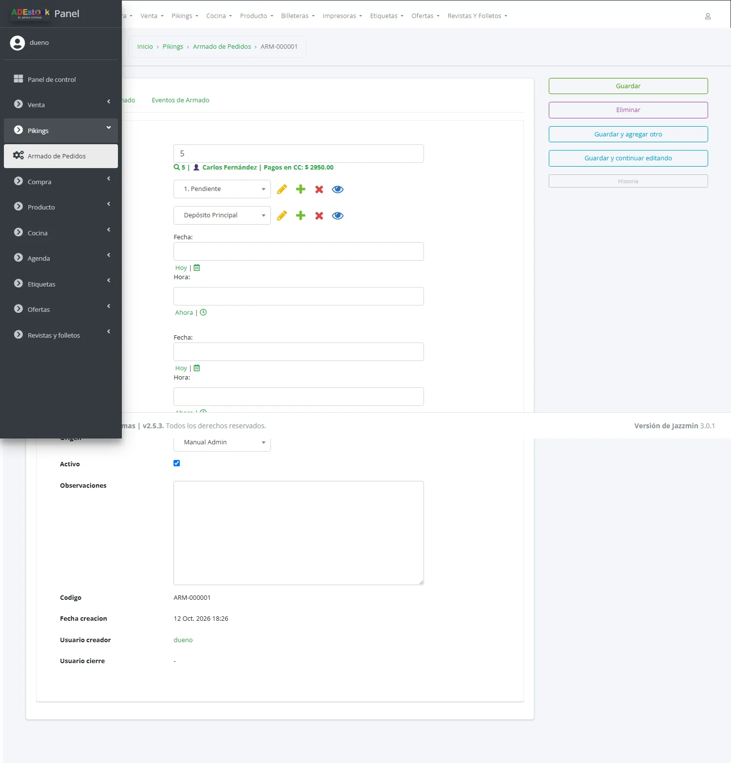This screenshot has width=731, height=763.
Task: Click the pencil edit icon beside 1. Pendiente
Action: [282, 189]
